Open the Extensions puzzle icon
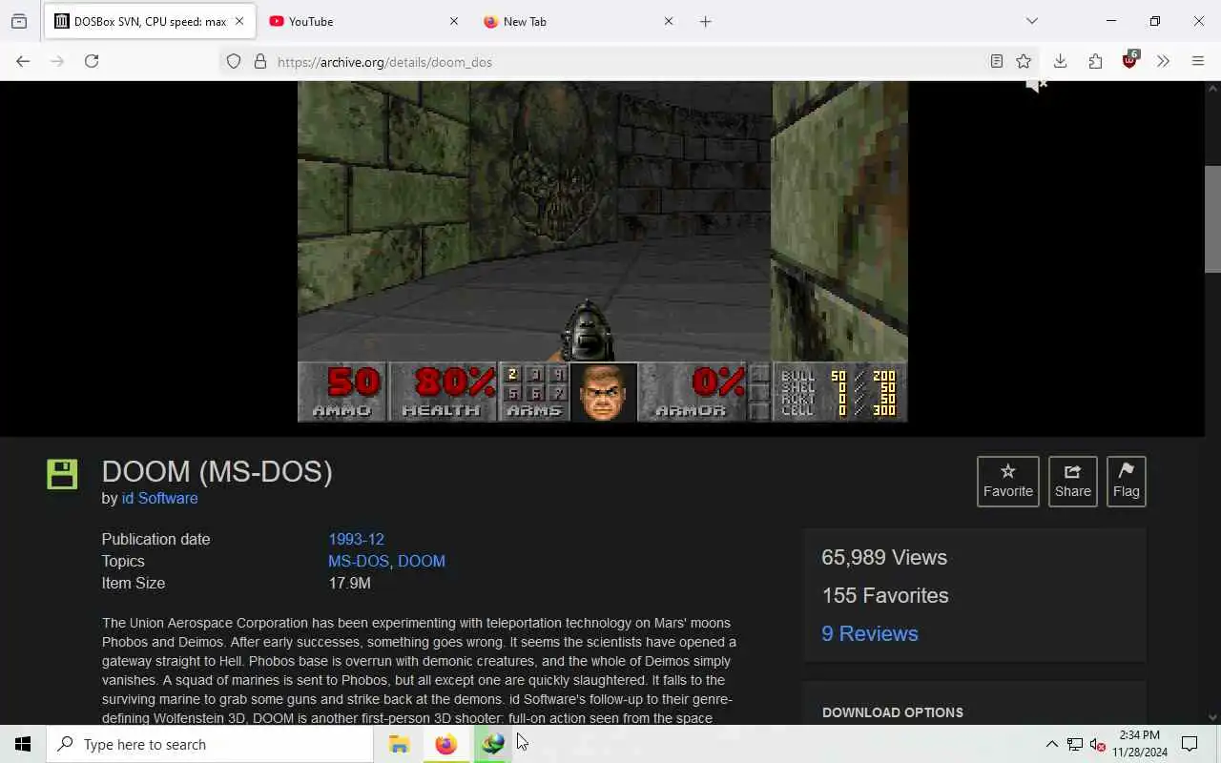The height and width of the screenshot is (763, 1221). tap(1095, 61)
